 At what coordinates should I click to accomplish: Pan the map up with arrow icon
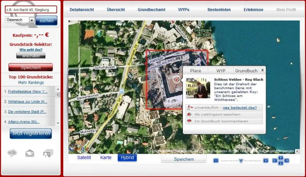point(281,158)
